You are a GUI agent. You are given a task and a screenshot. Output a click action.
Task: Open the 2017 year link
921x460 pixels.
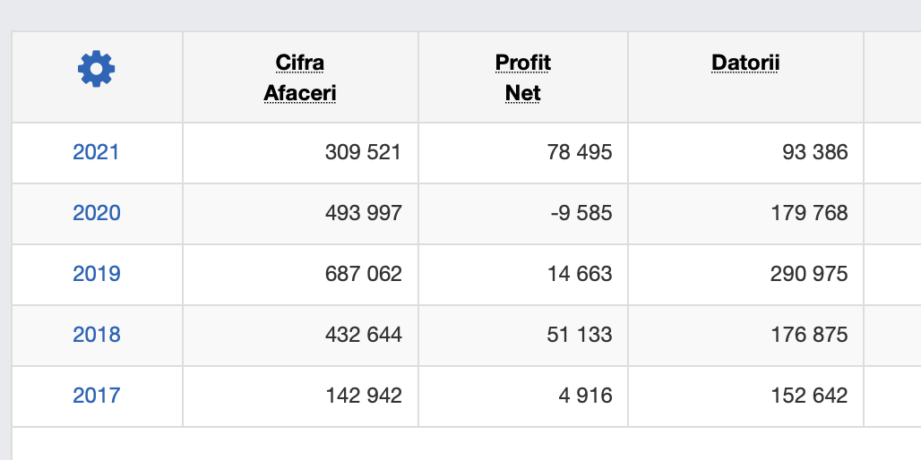click(x=96, y=396)
